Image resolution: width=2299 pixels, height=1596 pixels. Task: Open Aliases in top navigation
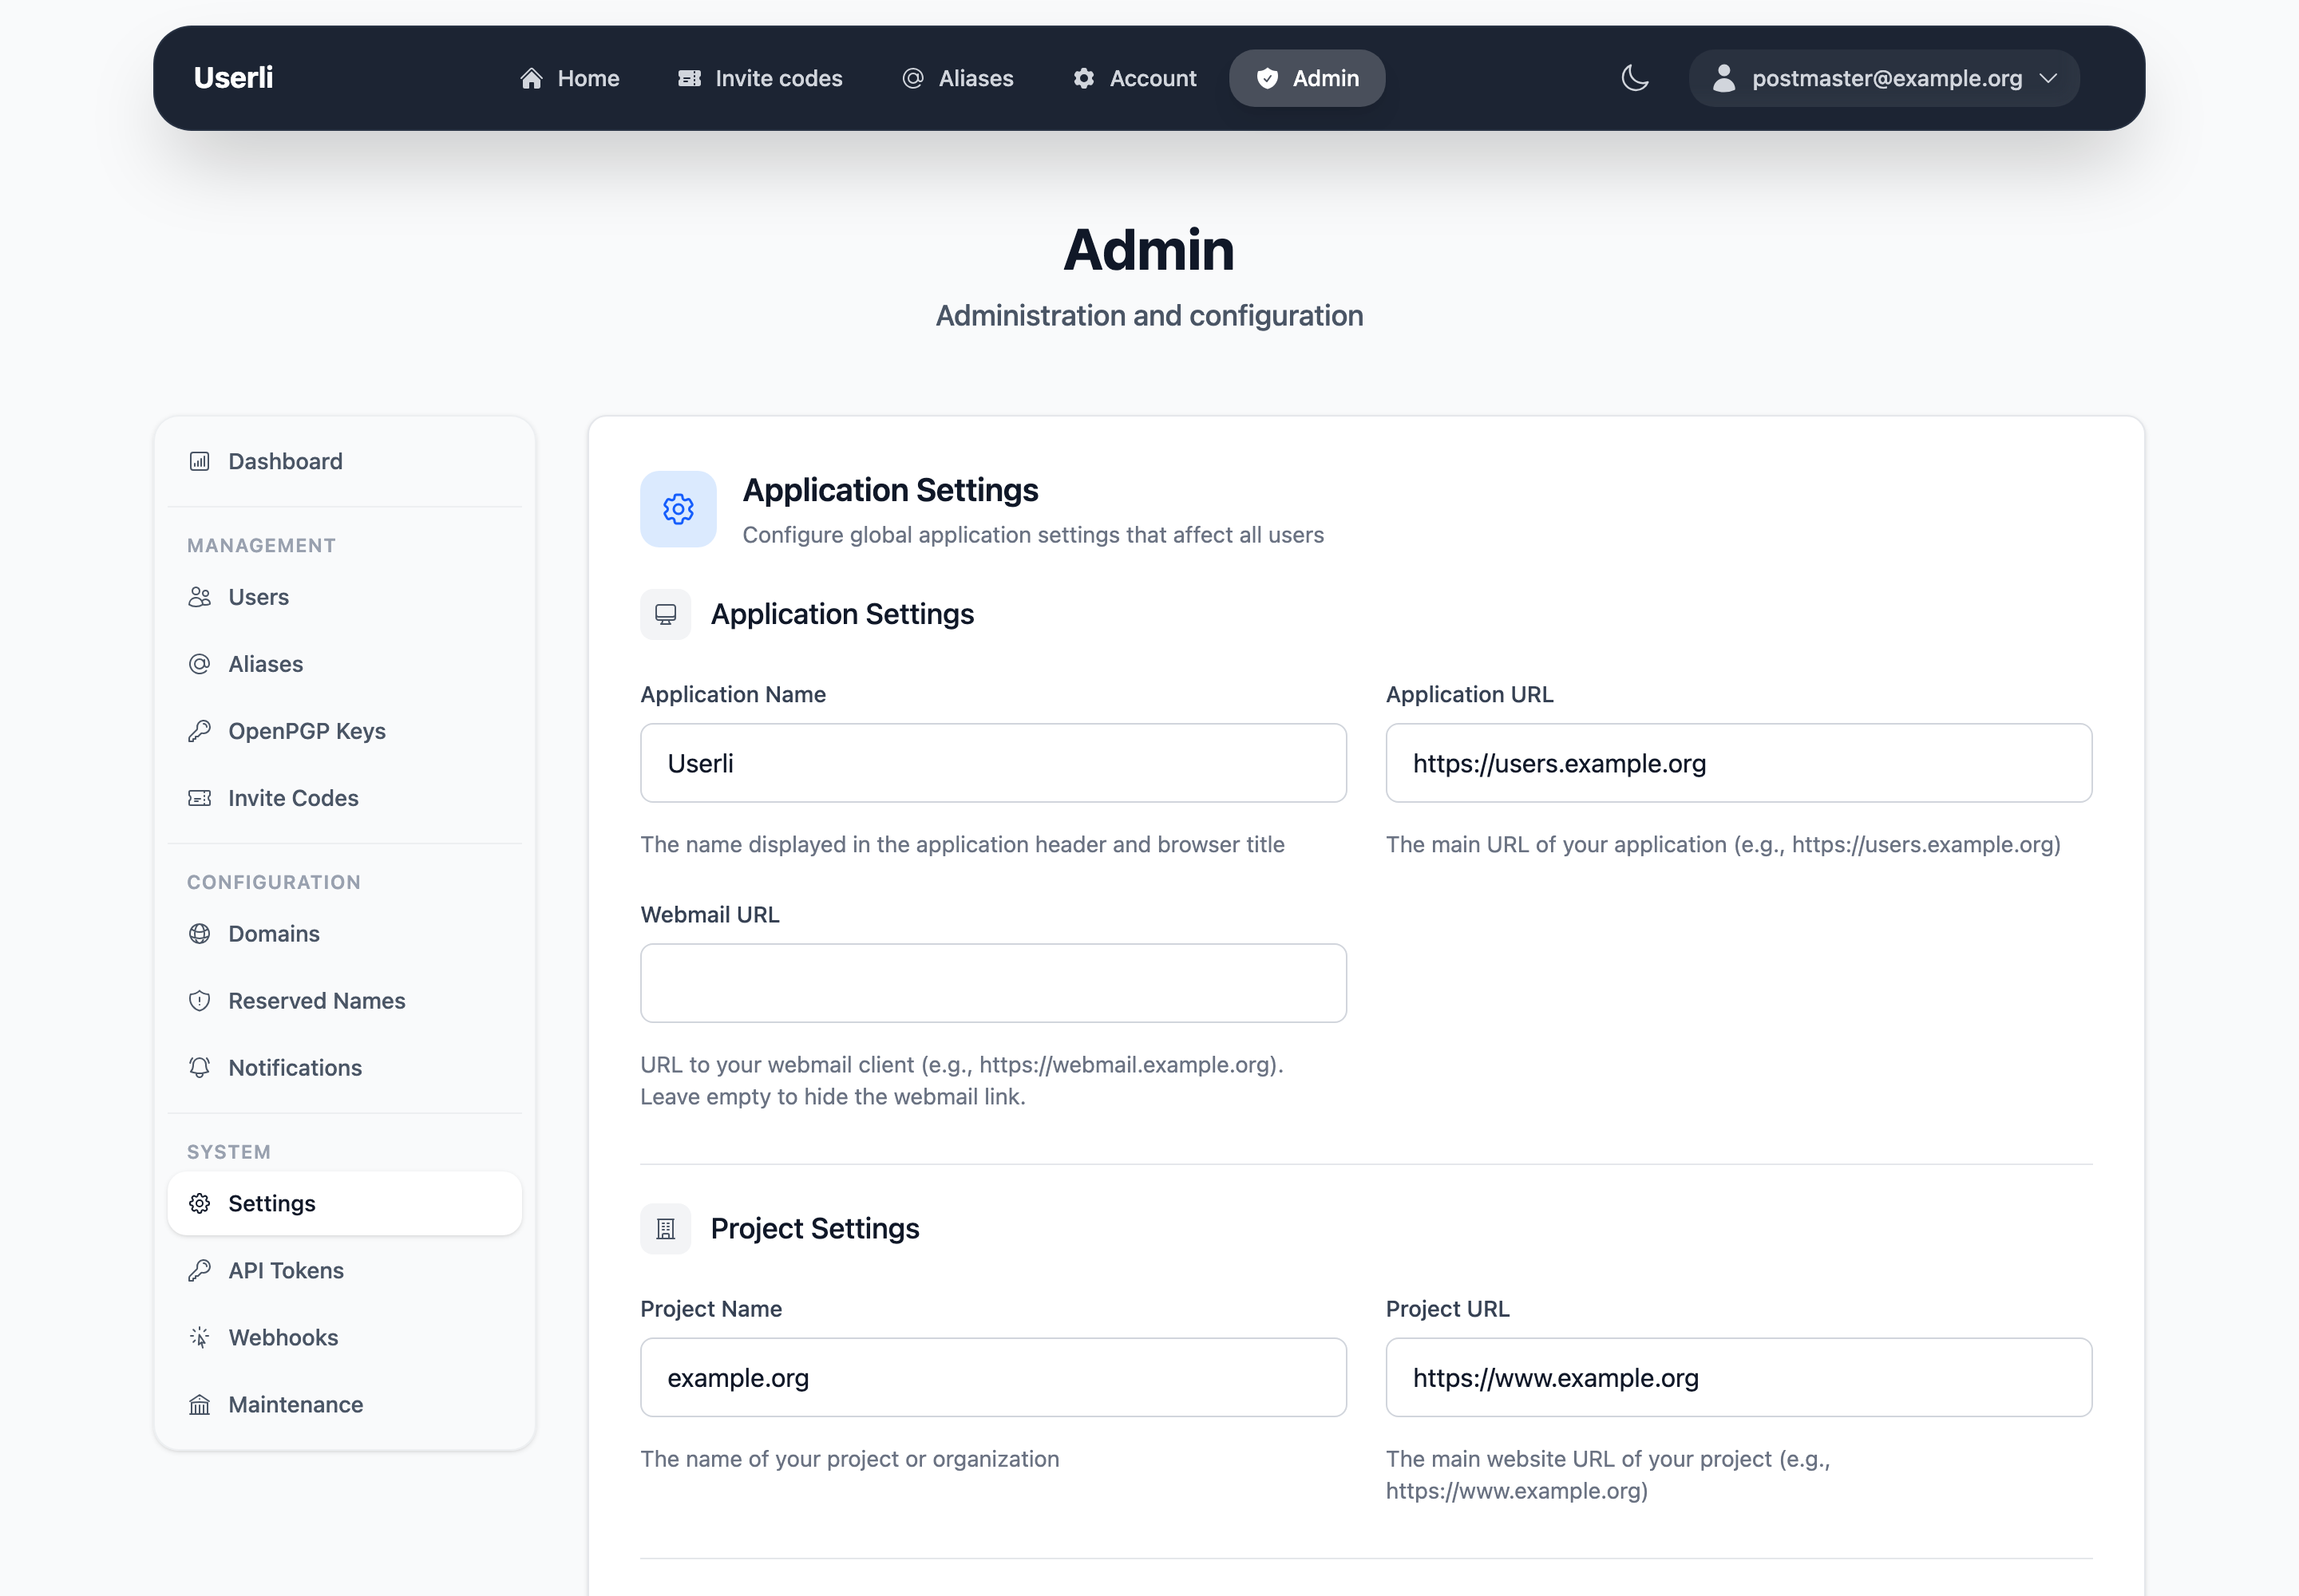957,78
